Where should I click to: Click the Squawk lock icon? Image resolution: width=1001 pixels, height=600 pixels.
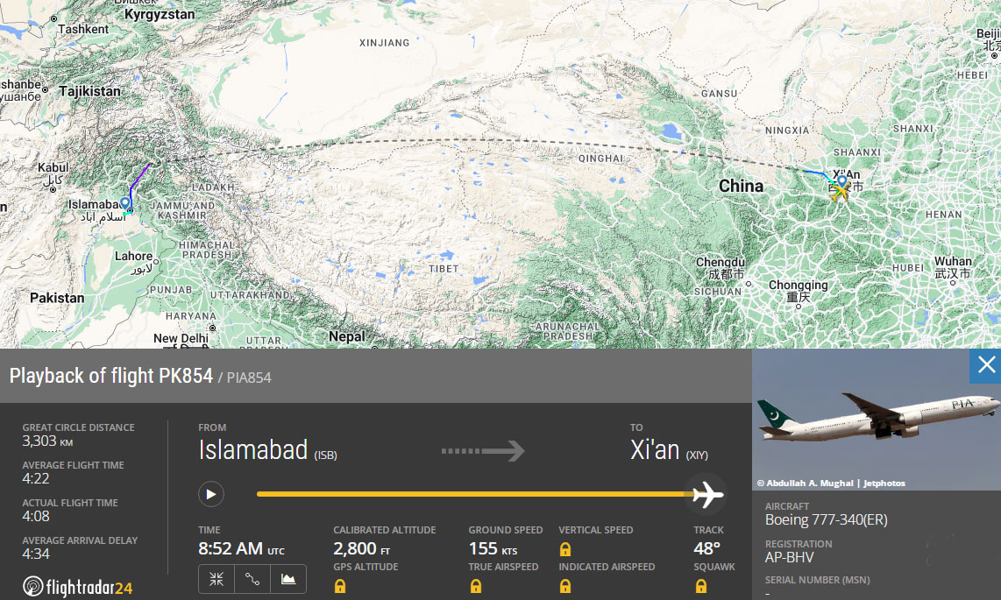(x=701, y=586)
